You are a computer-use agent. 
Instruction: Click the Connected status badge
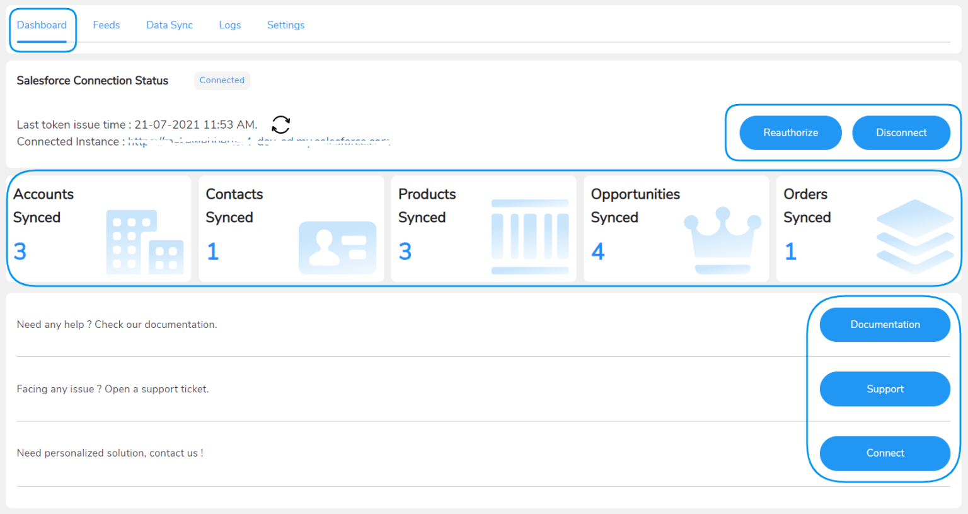click(222, 80)
